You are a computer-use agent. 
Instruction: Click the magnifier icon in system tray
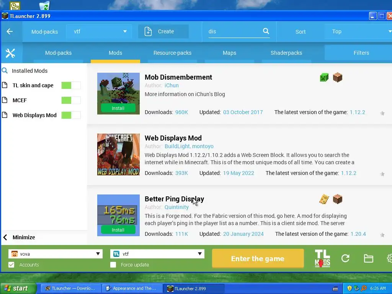coord(364,288)
